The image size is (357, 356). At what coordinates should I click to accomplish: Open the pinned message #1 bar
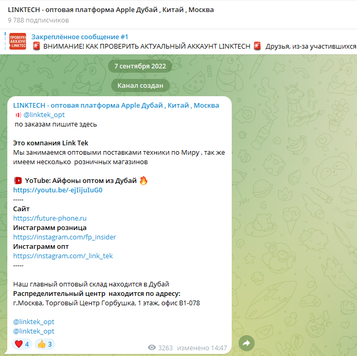click(178, 41)
